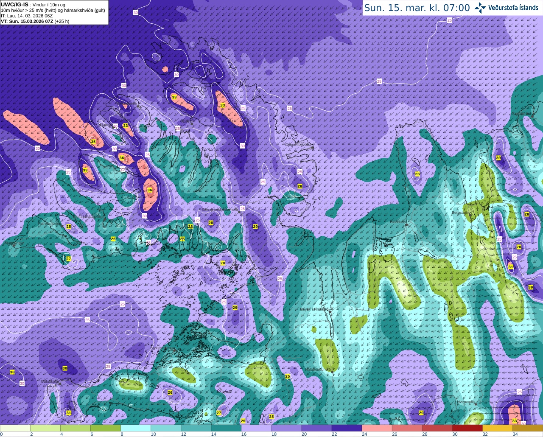Click the Flateyri station label
This screenshot has width=543, height=437.
pos(105,125)
